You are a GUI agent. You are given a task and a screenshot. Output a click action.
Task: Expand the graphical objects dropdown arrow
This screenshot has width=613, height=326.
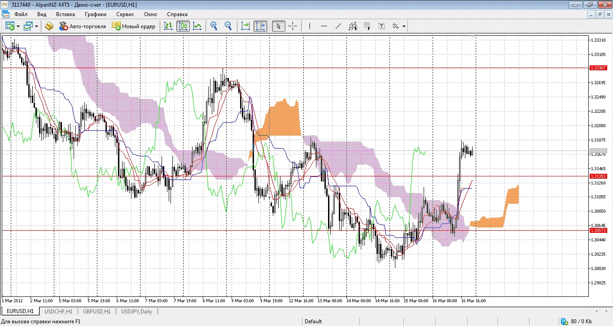pos(404,26)
